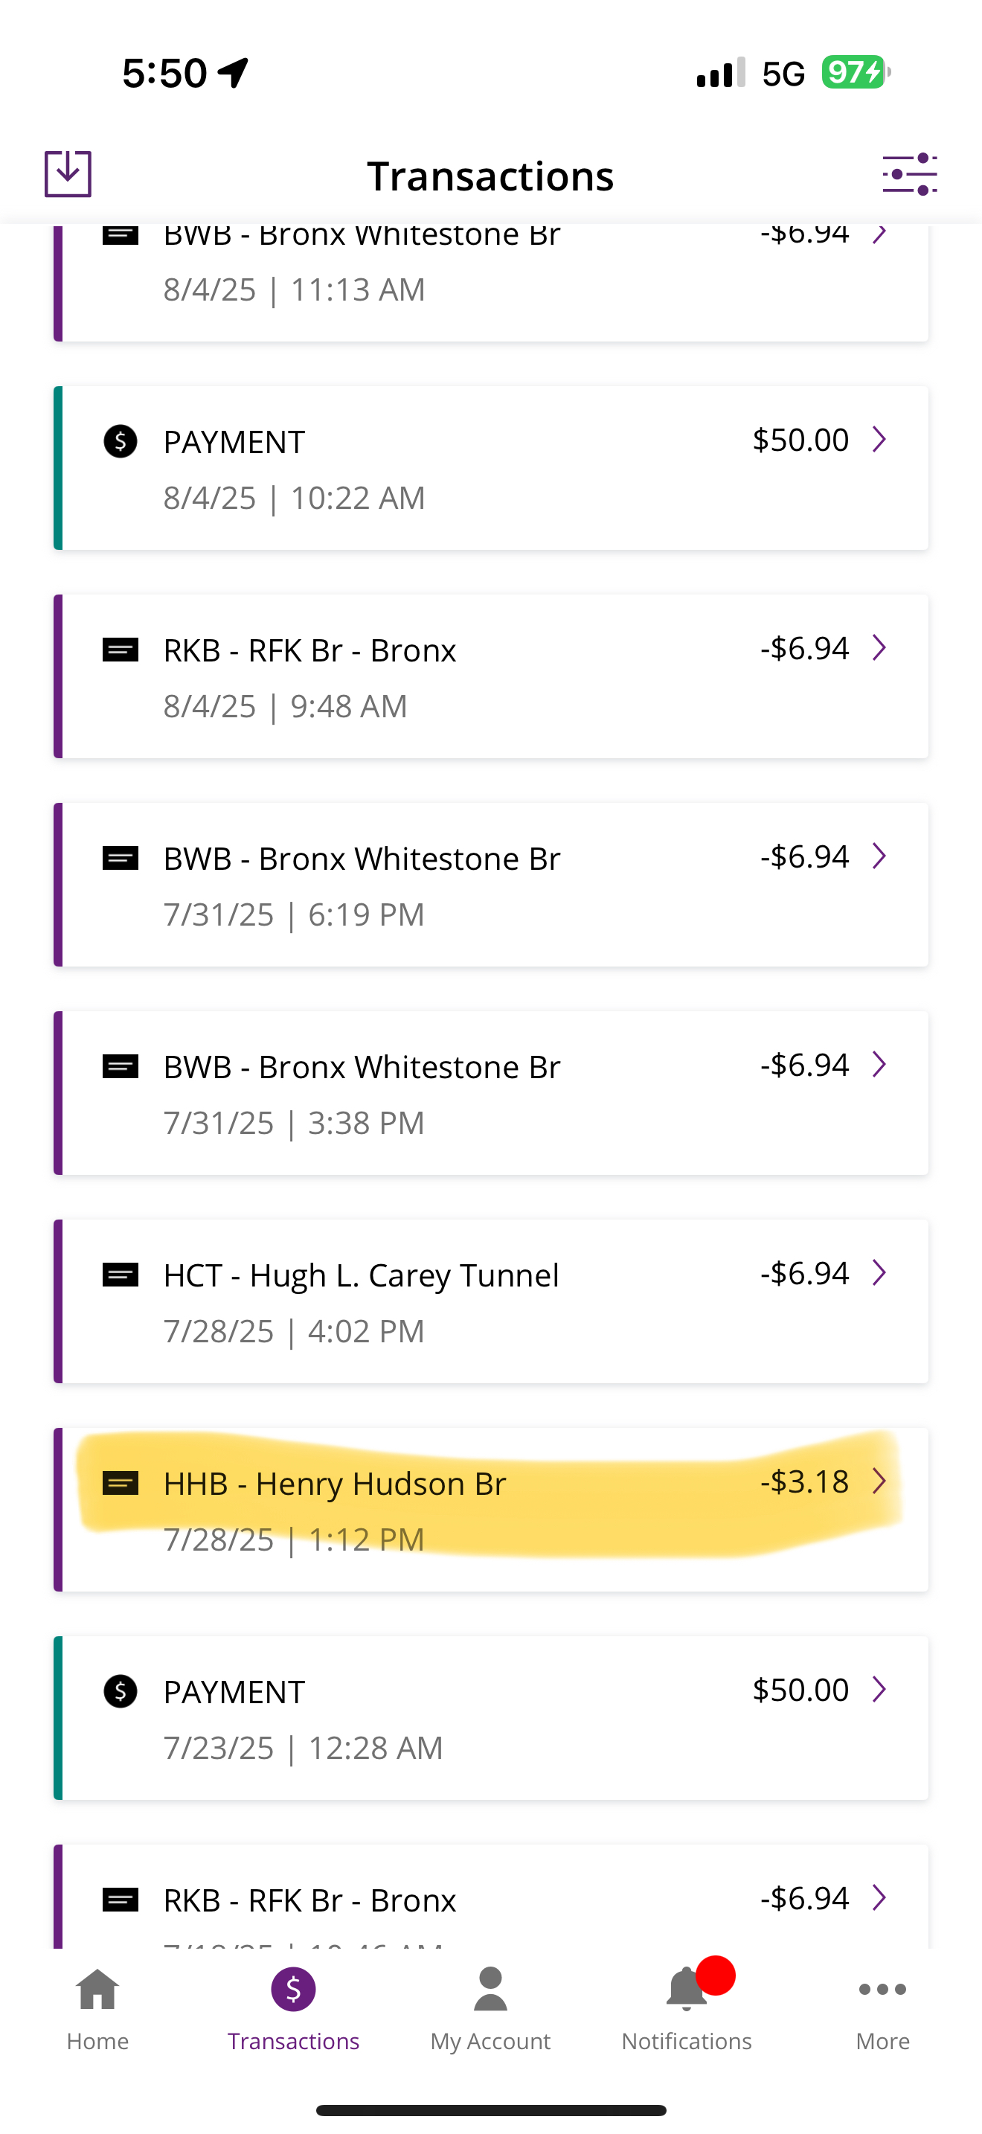Expand the 8/4/25 $50.00 payment chevron
Viewport: 982px width, 2134px height.
(x=879, y=439)
